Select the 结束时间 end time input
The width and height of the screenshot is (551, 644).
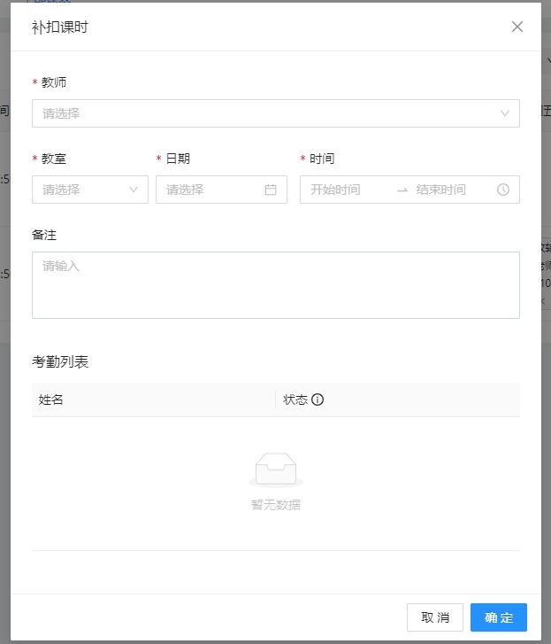[x=448, y=190]
